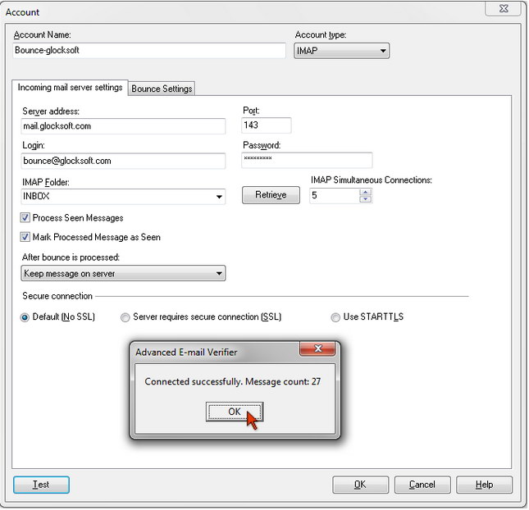This screenshot has width=529, height=510.
Task: Decrease IMAP Simultaneous Connections with down arrow
Action: click(x=365, y=199)
